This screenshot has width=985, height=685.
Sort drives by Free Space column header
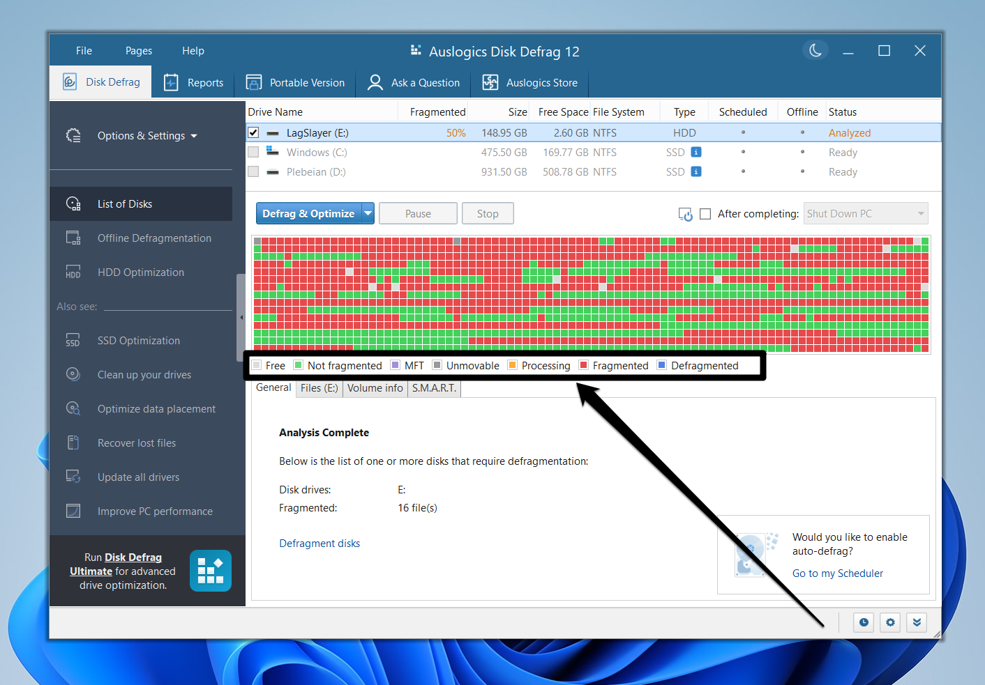click(562, 112)
